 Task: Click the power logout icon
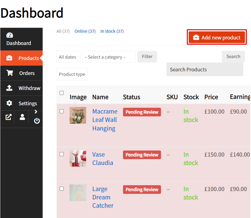37,121
